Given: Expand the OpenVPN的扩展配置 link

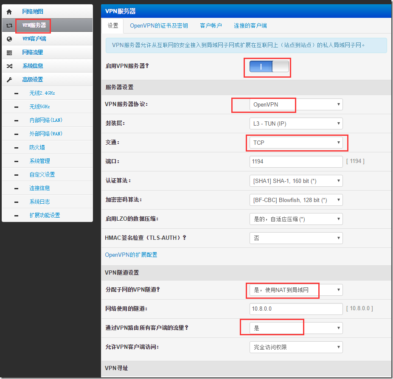Looking at the screenshot, I should (x=131, y=255).
